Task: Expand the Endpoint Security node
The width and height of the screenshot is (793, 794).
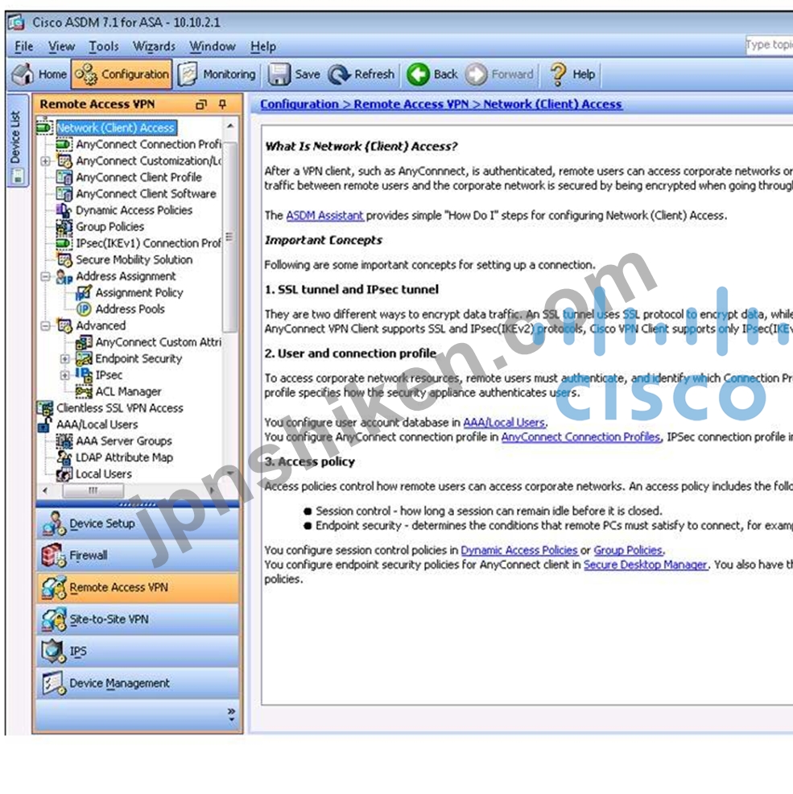Action: pyautogui.click(x=65, y=358)
